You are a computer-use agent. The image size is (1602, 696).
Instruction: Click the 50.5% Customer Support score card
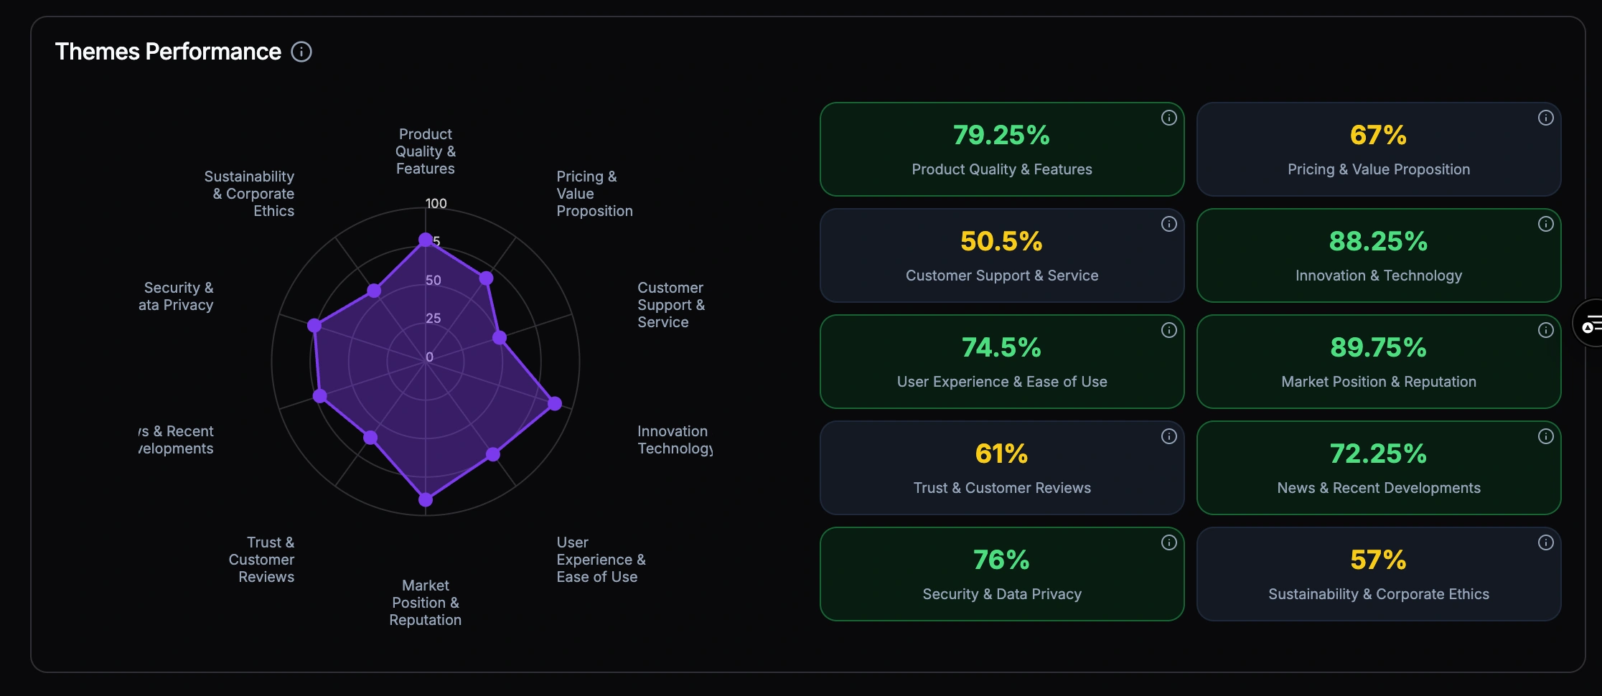point(1001,255)
